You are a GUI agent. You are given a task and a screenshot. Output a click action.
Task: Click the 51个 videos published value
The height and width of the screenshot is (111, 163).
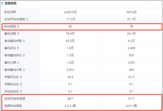click(131, 99)
